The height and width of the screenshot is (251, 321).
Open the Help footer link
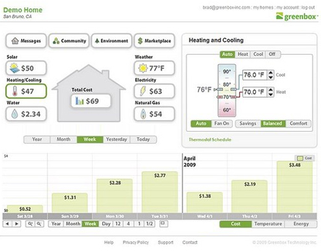[x=109, y=242]
